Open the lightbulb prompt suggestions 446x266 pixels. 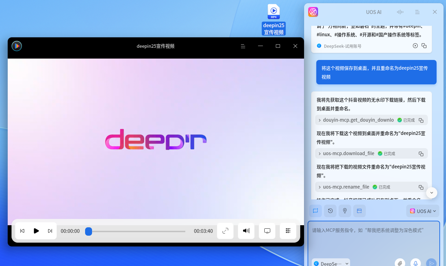pos(345,211)
